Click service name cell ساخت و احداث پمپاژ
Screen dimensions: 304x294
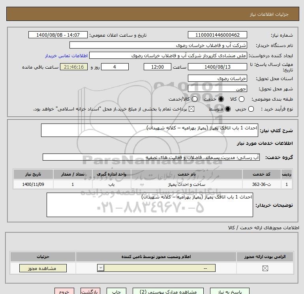pyautogui.click(x=187, y=184)
